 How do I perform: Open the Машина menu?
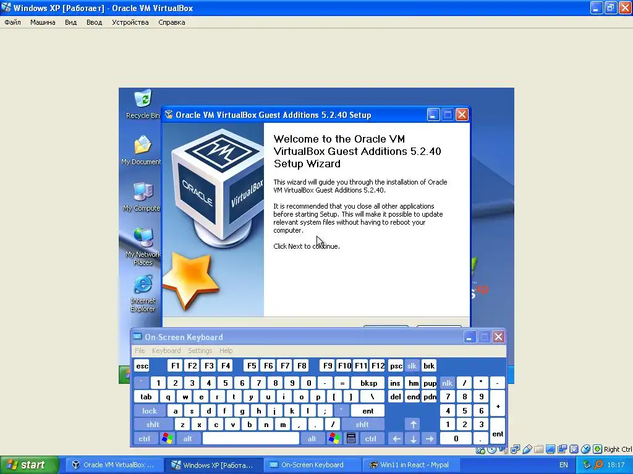(43, 22)
